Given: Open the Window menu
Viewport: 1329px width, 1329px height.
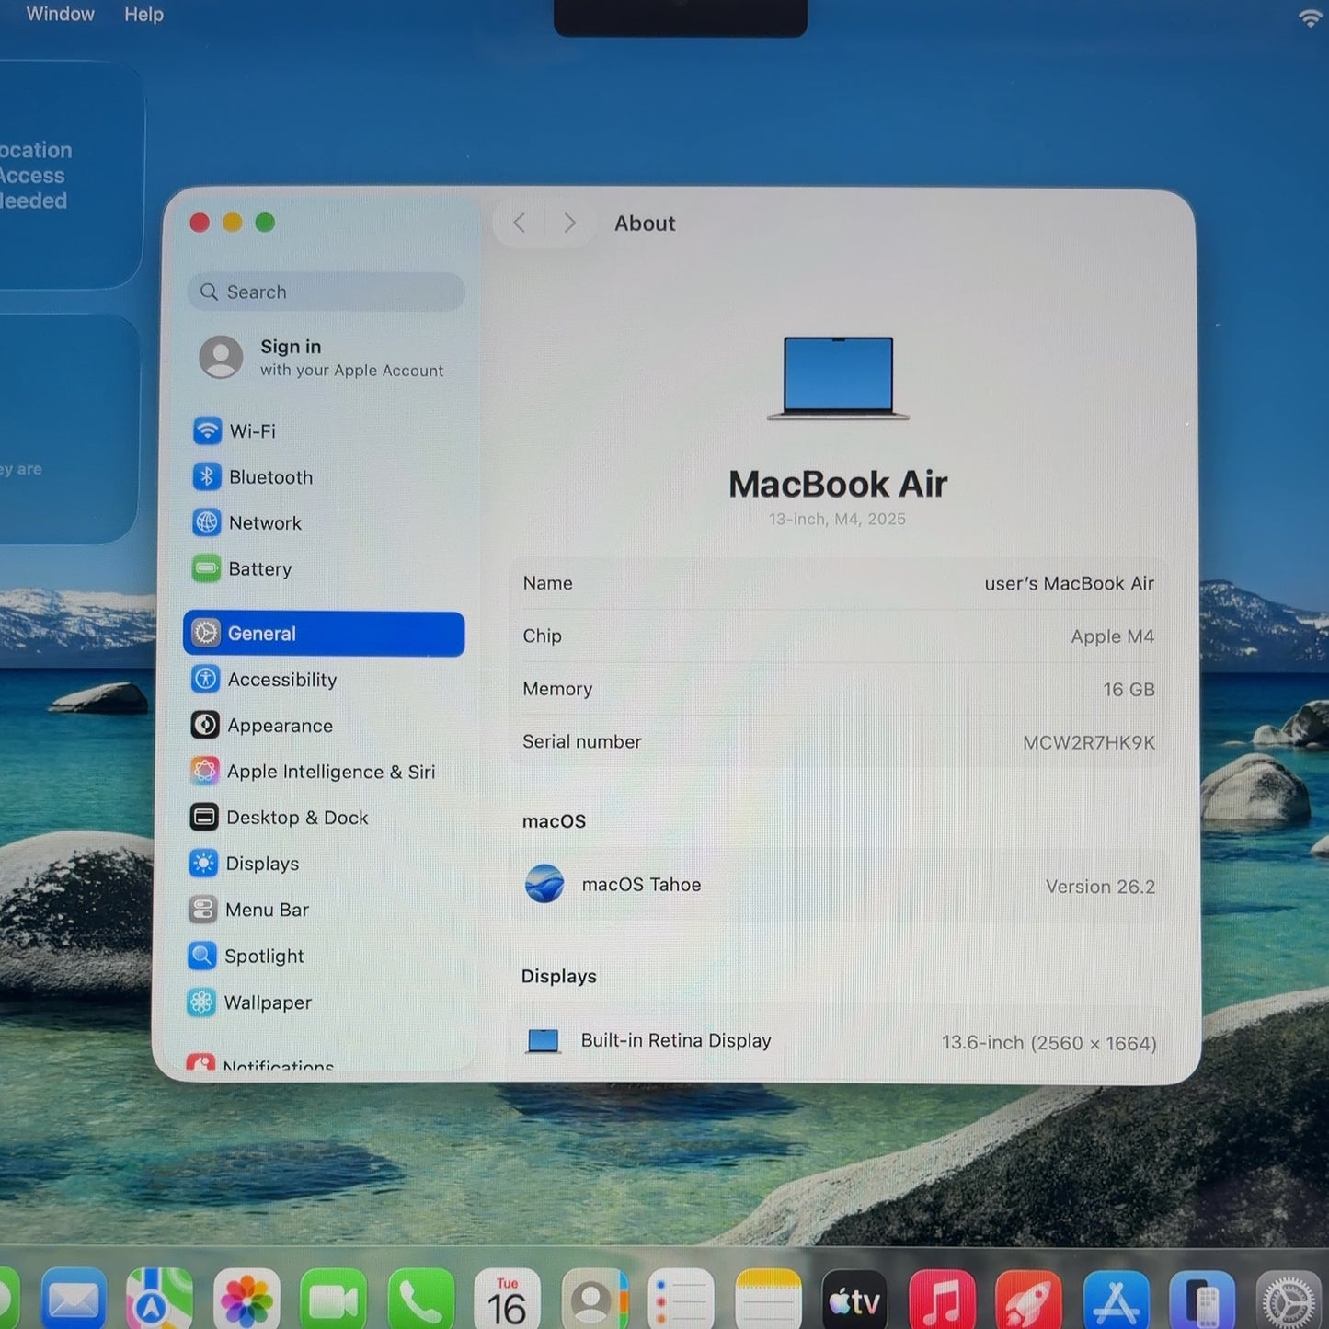Looking at the screenshot, I should point(60,14).
